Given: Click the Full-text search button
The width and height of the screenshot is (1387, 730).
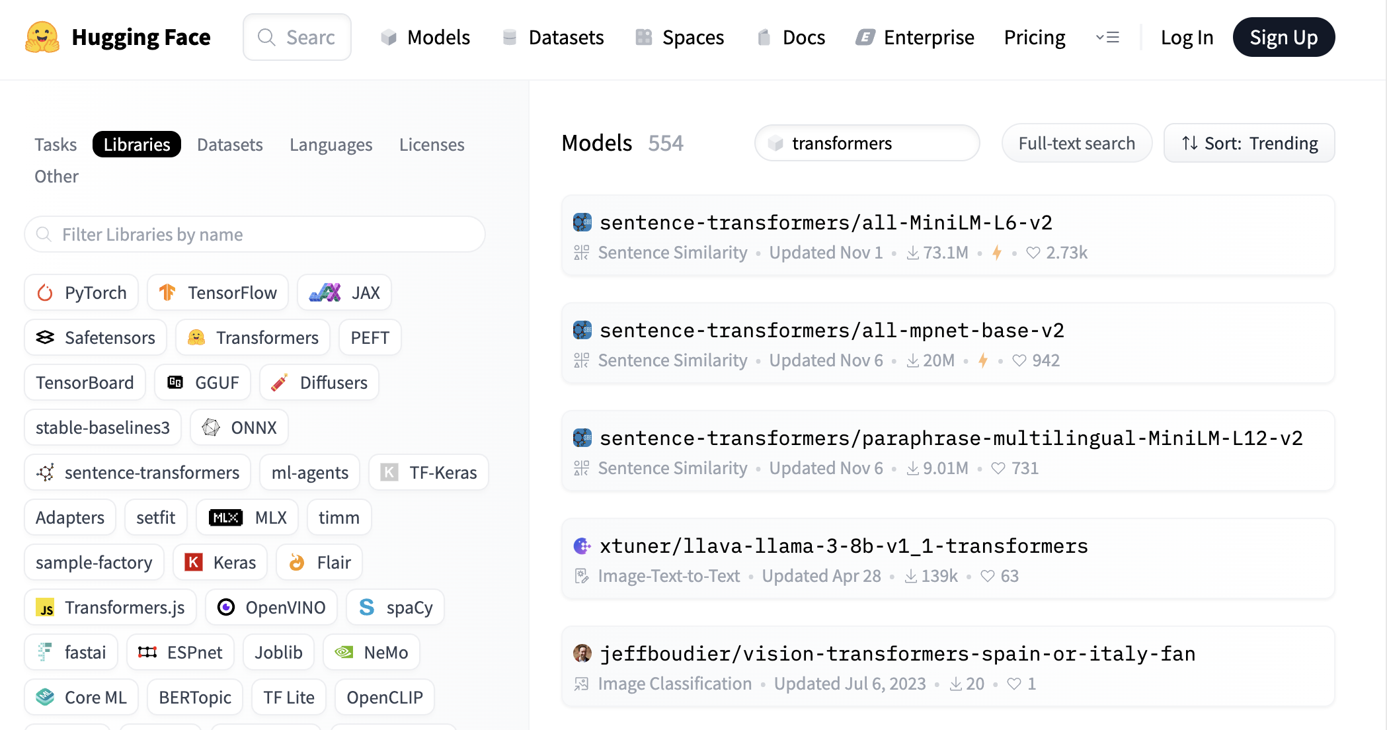Looking at the screenshot, I should (x=1076, y=143).
